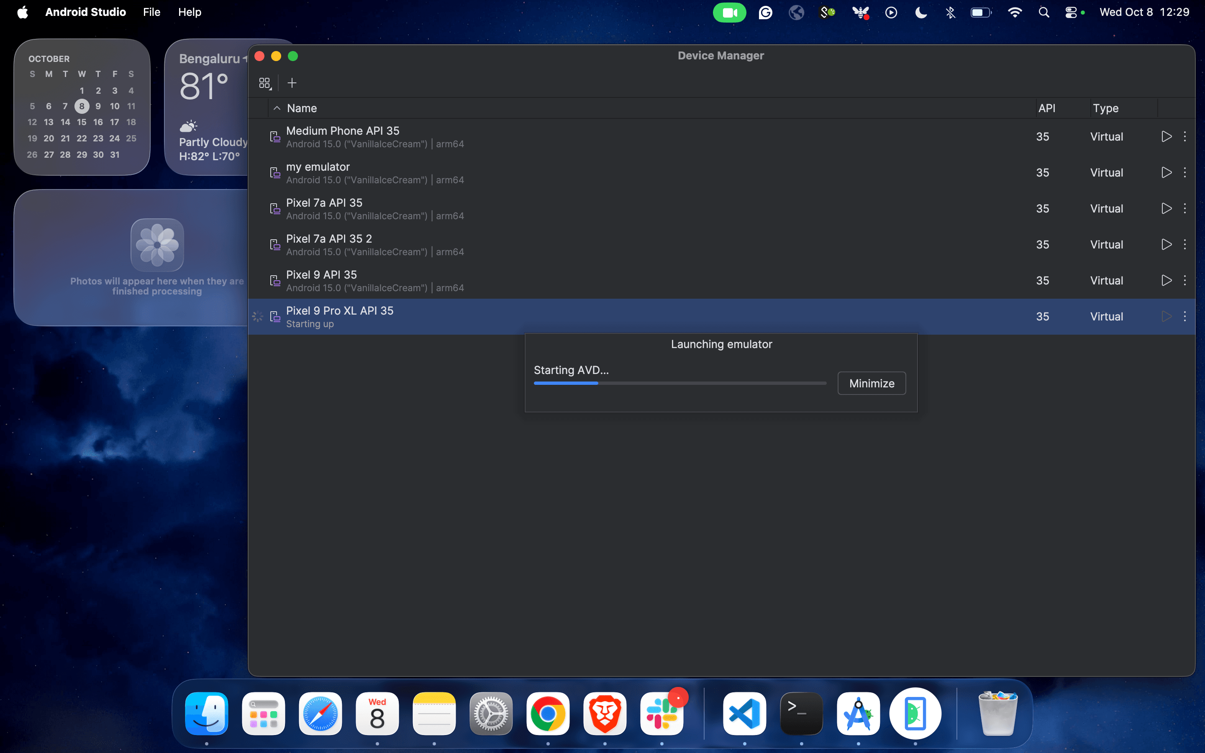This screenshot has width=1205, height=753.
Task: Open more actions menu for Pixel 9 Pro XL
Action: 1184,316
